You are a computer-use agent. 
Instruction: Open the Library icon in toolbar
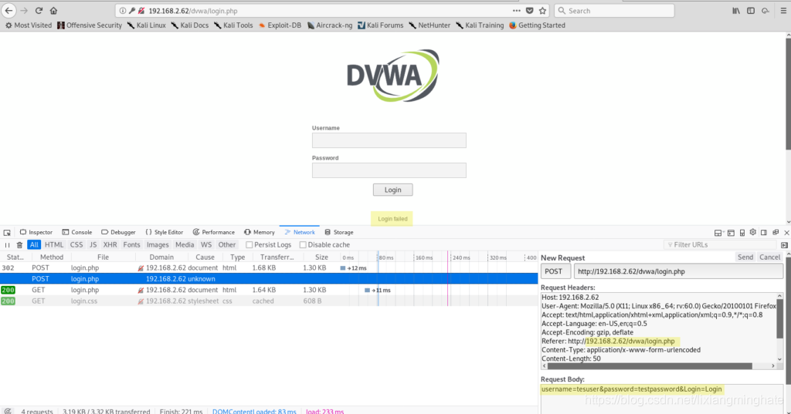click(736, 11)
